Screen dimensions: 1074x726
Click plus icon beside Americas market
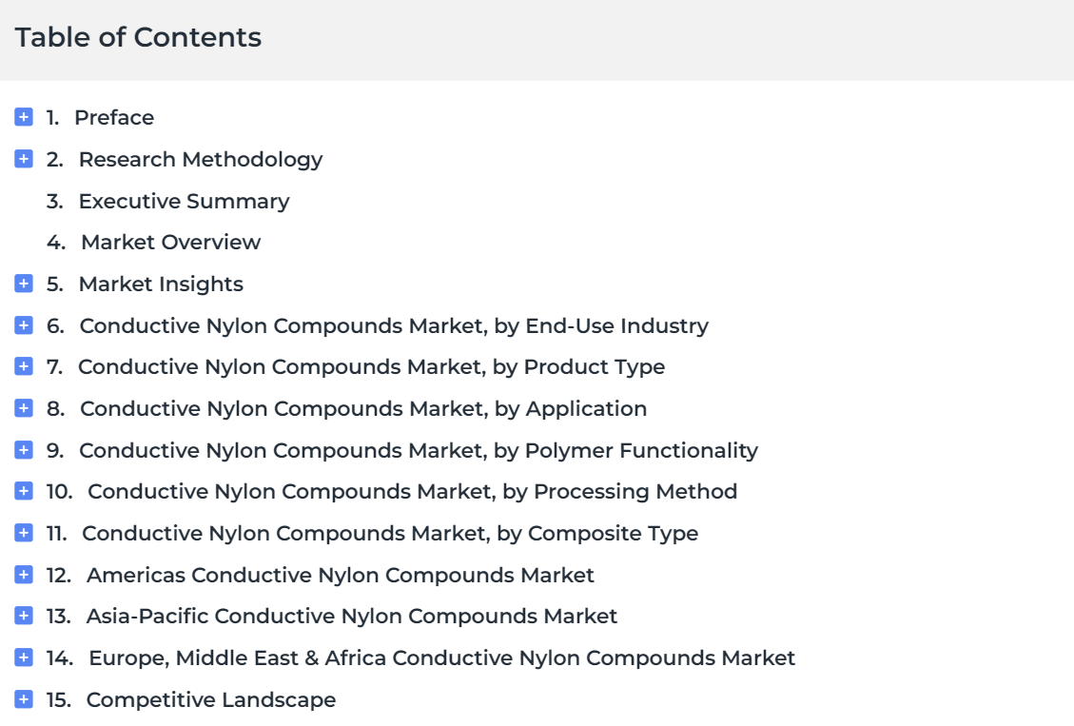[24, 575]
